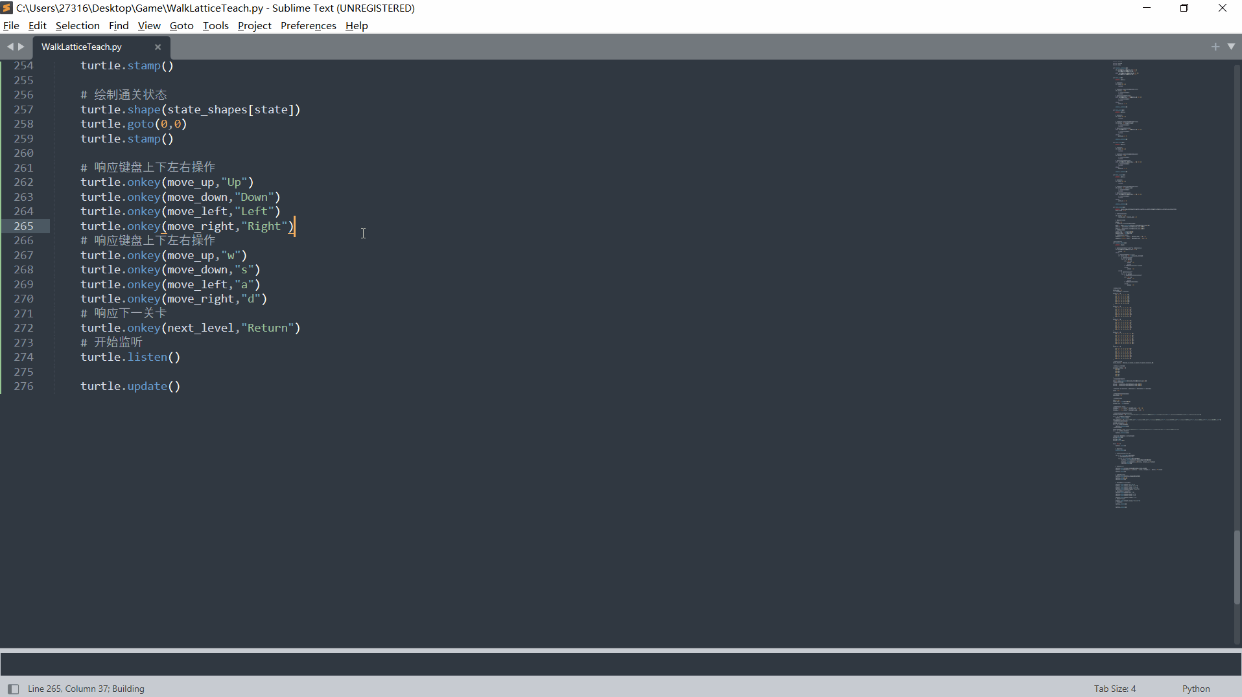Open the Tools menu
1242x697 pixels.
[x=216, y=25]
